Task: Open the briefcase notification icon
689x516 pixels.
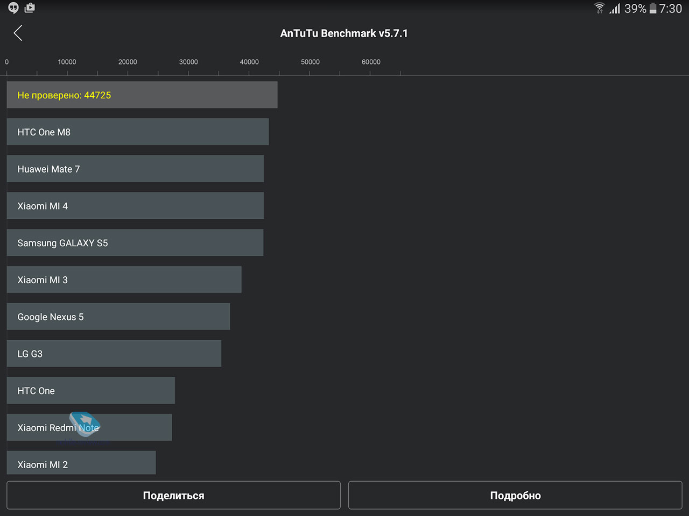Action: (x=30, y=8)
